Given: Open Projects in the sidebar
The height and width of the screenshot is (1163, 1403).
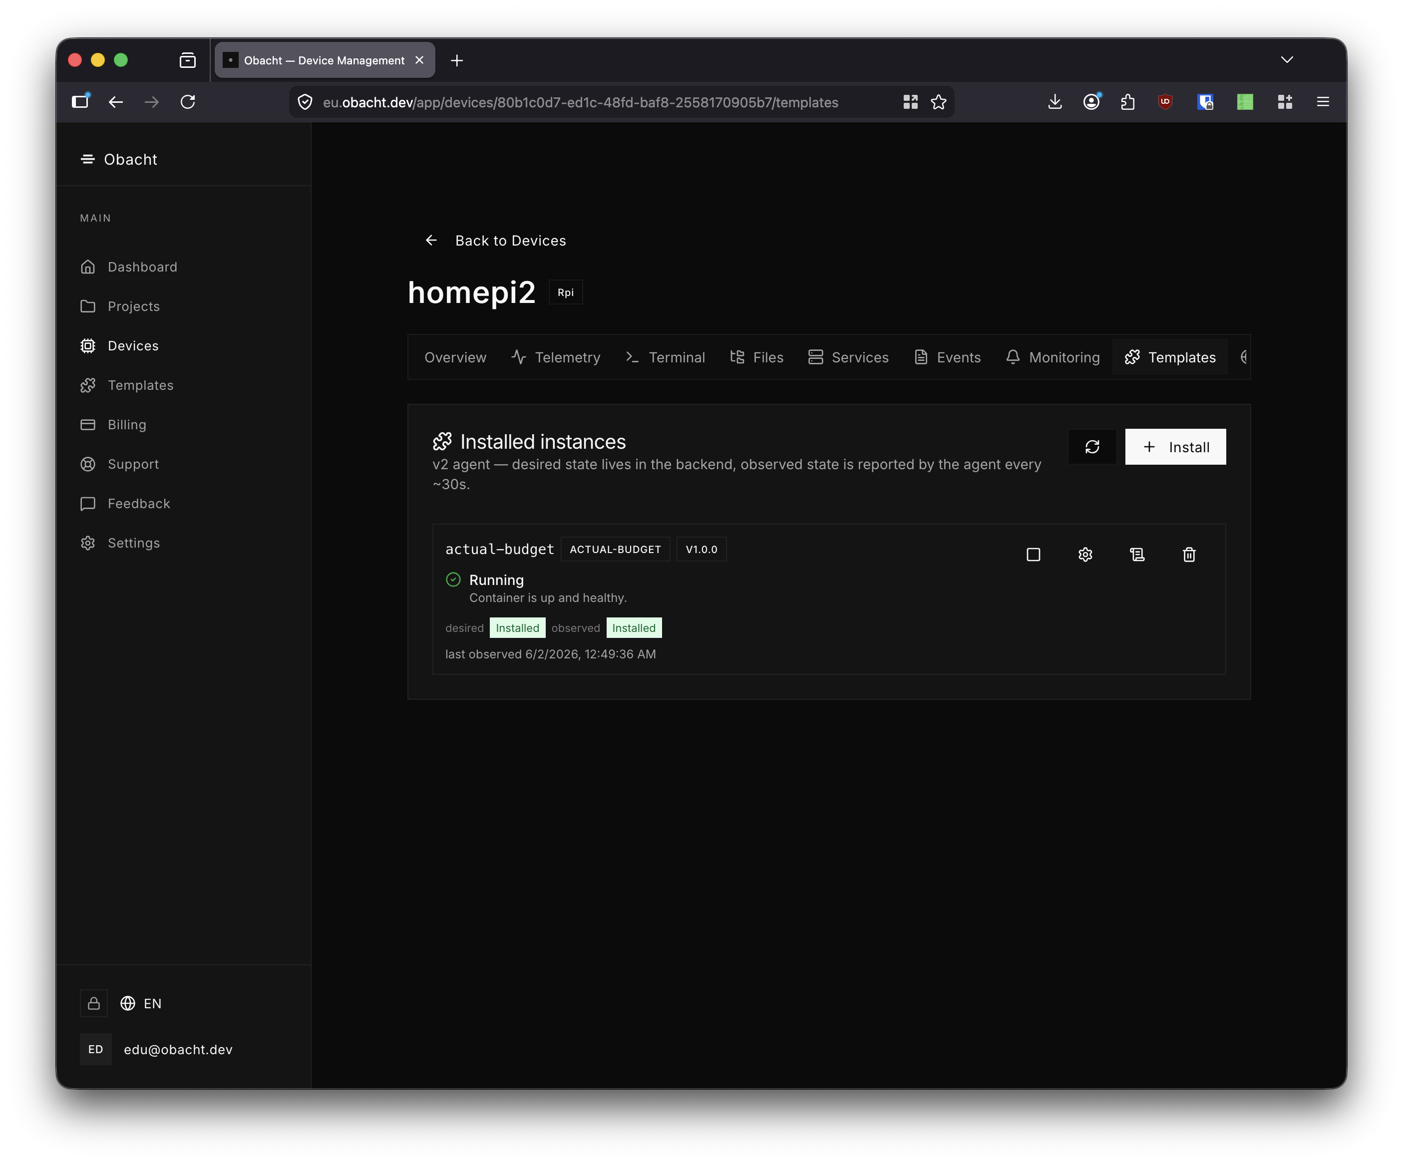Looking at the screenshot, I should pos(120,306).
